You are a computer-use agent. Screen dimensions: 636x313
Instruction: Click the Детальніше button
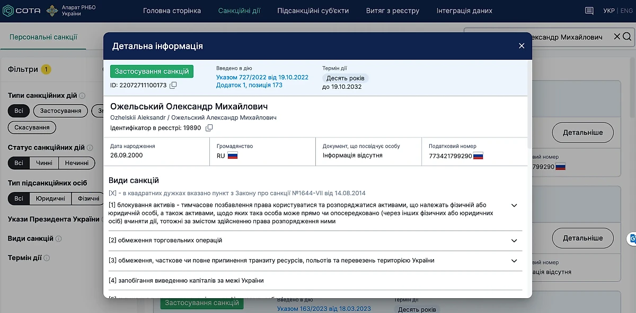pos(582,133)
